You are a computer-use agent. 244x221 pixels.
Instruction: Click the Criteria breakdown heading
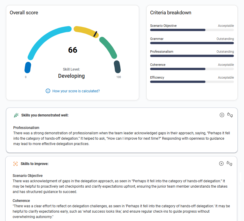point(171,13)
